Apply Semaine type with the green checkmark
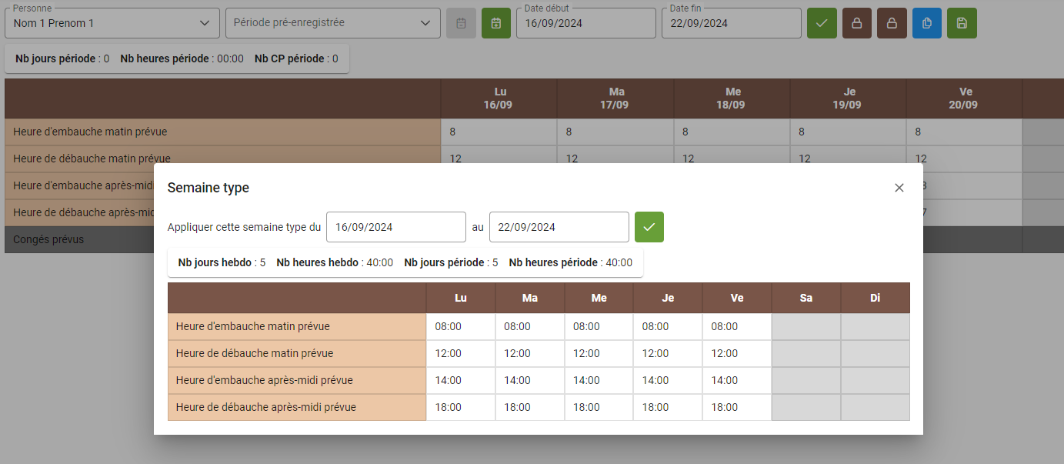This screenshot has height=464, width=1064. (649, 227)
